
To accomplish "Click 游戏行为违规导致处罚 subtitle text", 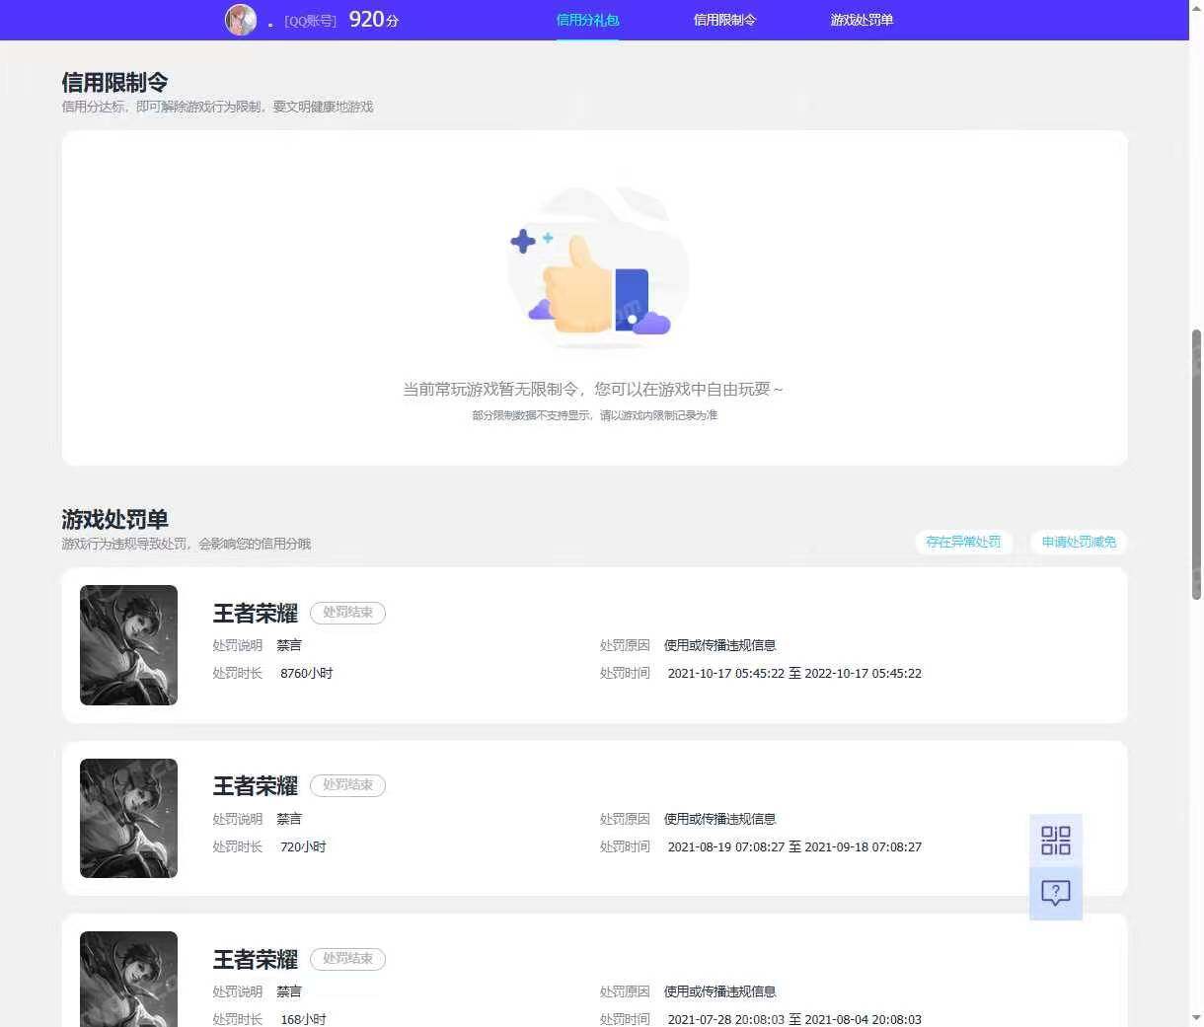I will (186, 544).
